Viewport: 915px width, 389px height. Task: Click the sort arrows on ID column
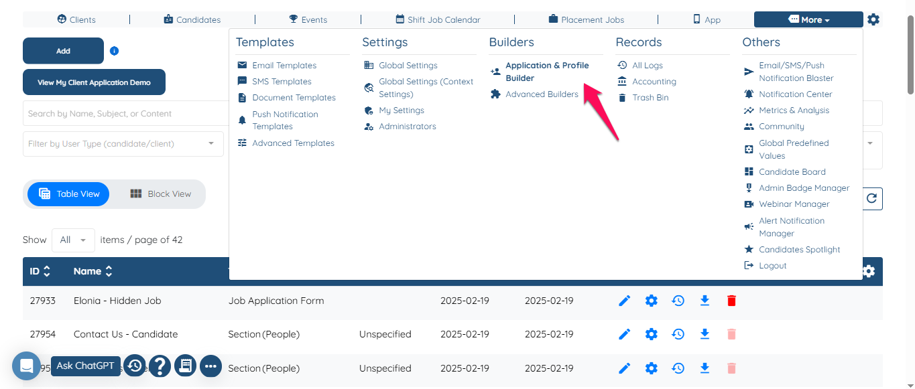[47, 271]
